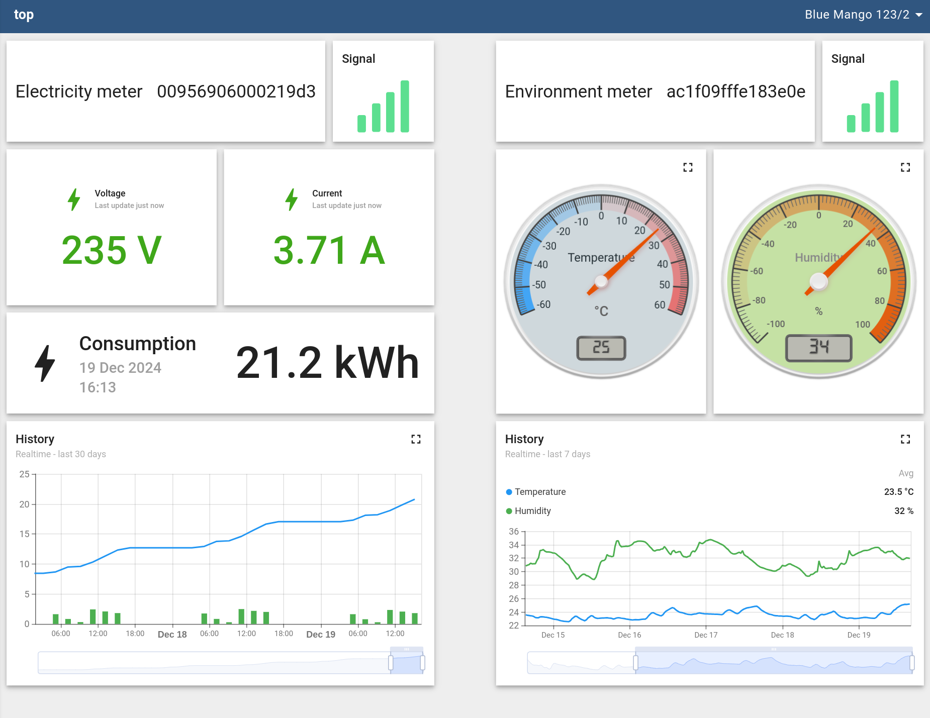
Task: Click the 21.2 kWh consumption value
Action: (327, 363)
